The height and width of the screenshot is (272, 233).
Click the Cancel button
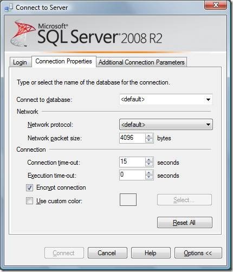(107, 253)
